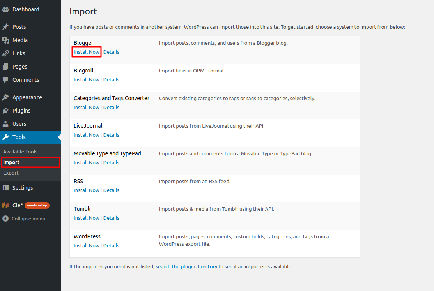Screen dimensions: 434x291
Task: Open the Media library icon
Action: click(6, 40)
